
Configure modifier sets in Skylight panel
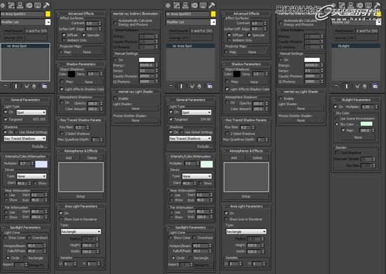(375, 86)
